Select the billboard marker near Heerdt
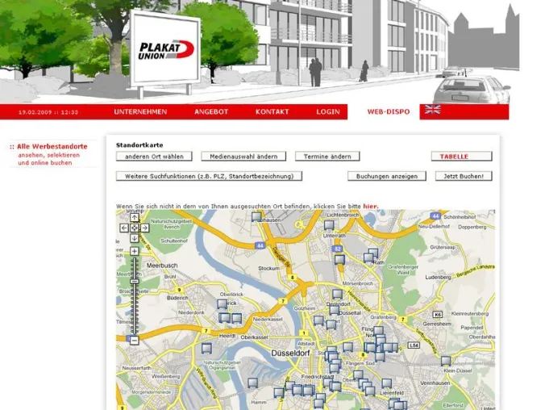 pyautogui.click(x=206, y=349)
